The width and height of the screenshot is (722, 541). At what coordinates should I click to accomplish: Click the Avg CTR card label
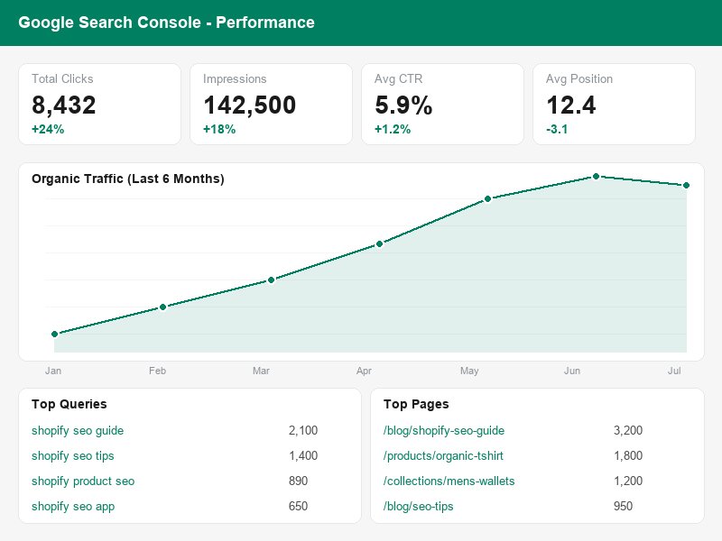398,79
